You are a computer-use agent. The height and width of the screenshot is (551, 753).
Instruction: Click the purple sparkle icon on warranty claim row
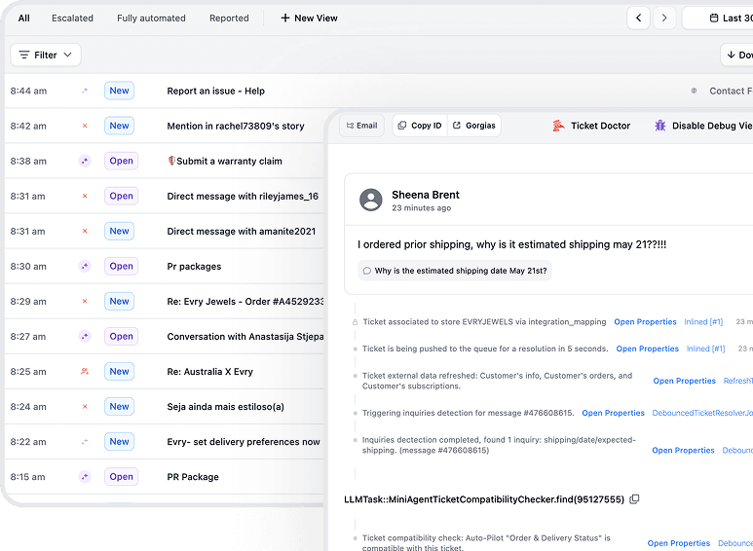point(85,161)
